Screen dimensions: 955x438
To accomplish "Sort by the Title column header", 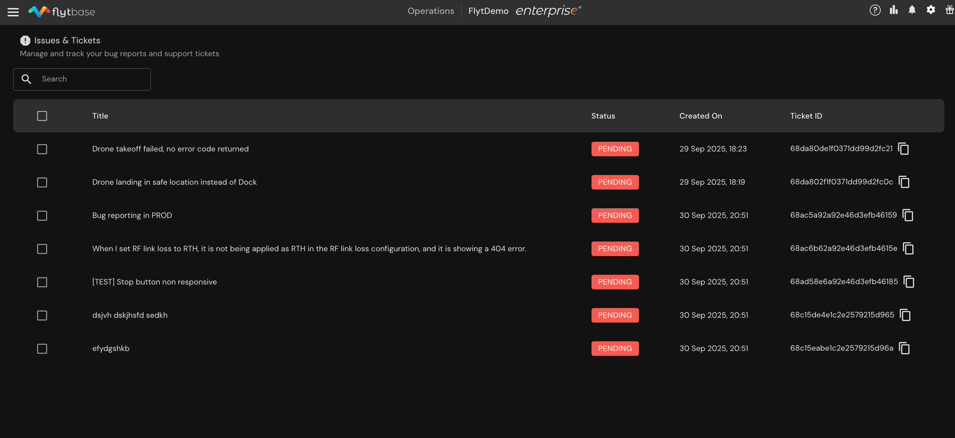I will [x=100, y=116].
